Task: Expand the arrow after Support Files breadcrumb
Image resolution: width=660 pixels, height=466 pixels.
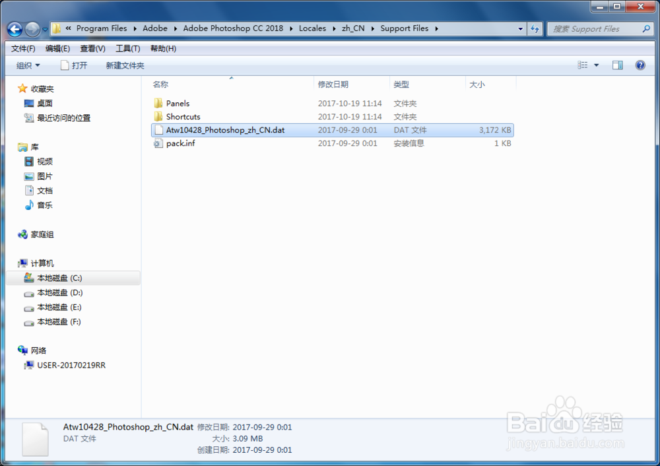Action: point(436,28)
